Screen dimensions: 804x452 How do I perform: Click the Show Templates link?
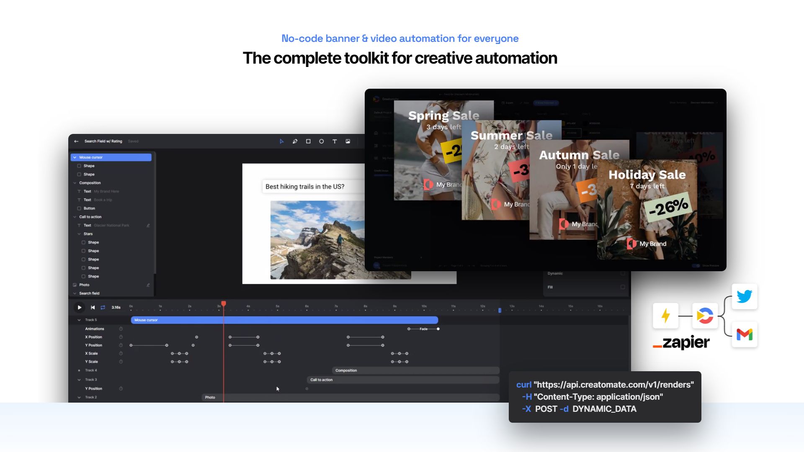point(678,102)
